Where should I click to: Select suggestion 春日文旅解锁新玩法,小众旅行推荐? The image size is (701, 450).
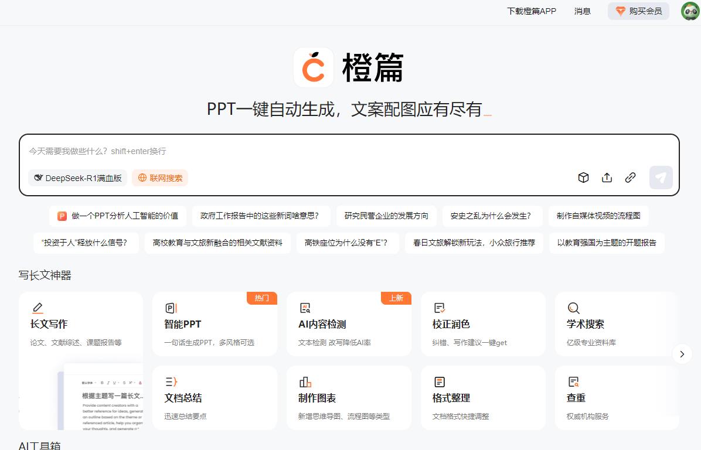[x=474, y=243]
